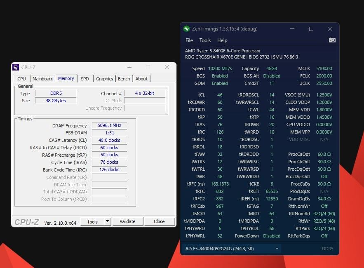The height and width of the screenshot is (268, 364).
Task: Click the CLDO VDDP 1.2000V value
Action: [324, 102]
